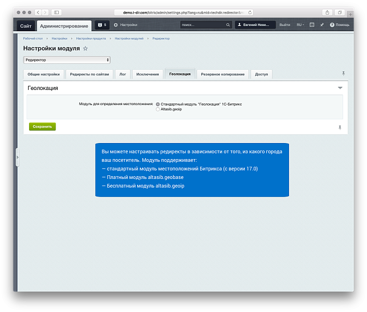This screenshot has height=312, width=367.
Task: Toggle the browser sidebar icon
Action: (x=57, y=12)
